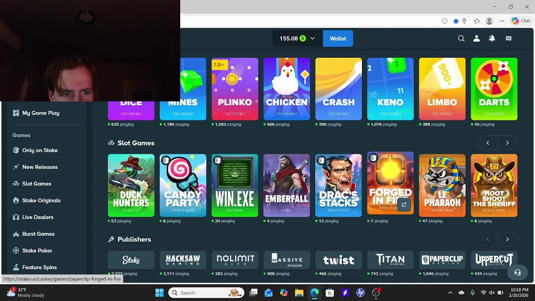Click the Publishers section heading
The width and height of the screenshot is (535, 301).
coord(134,240)
